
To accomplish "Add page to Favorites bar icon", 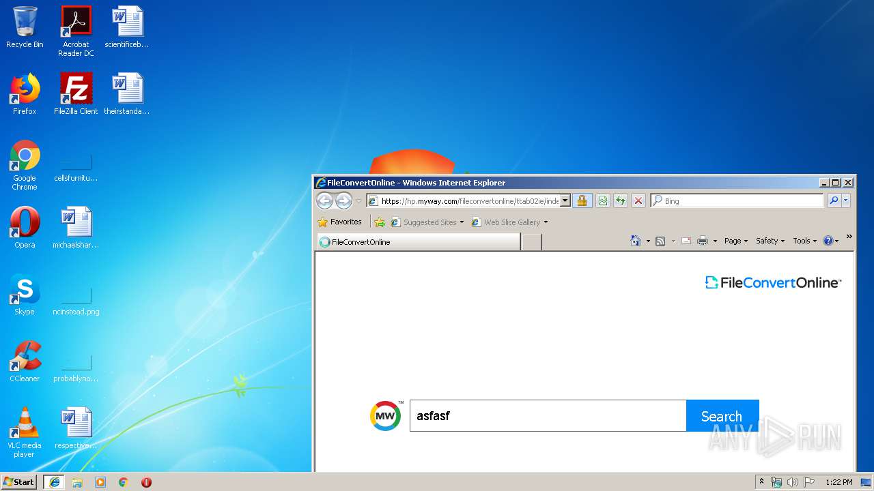I will [x=380, y=222].
